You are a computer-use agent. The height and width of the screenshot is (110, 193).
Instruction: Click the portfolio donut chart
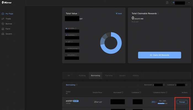point(111,43)
